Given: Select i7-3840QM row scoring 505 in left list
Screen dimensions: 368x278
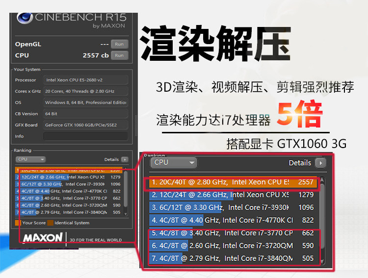Looking at the screenshot, I should [x=69, y=212].
